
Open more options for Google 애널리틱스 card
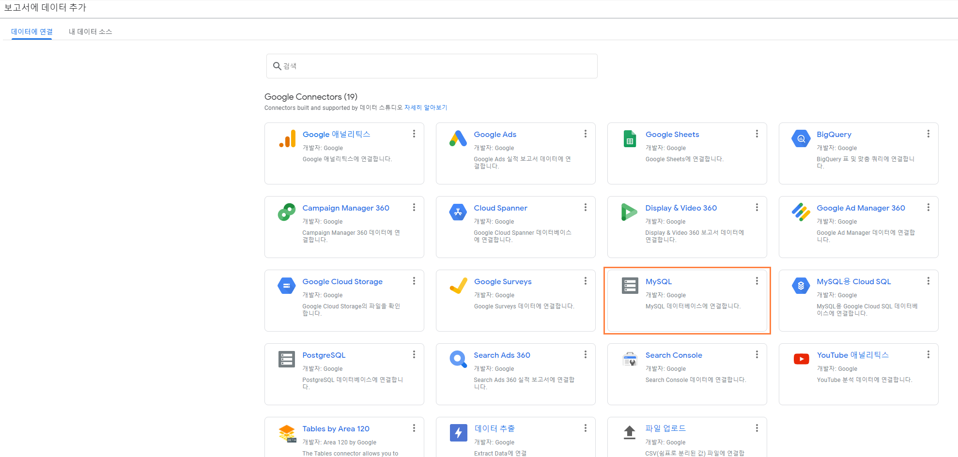[x=414, y=134]
